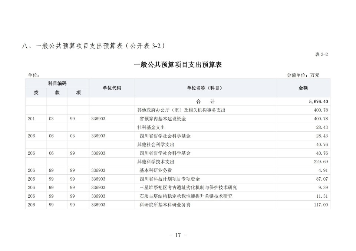
Task: Click the 科目编码 header cell
Action: pyautogui.click(x=57, y=83)
